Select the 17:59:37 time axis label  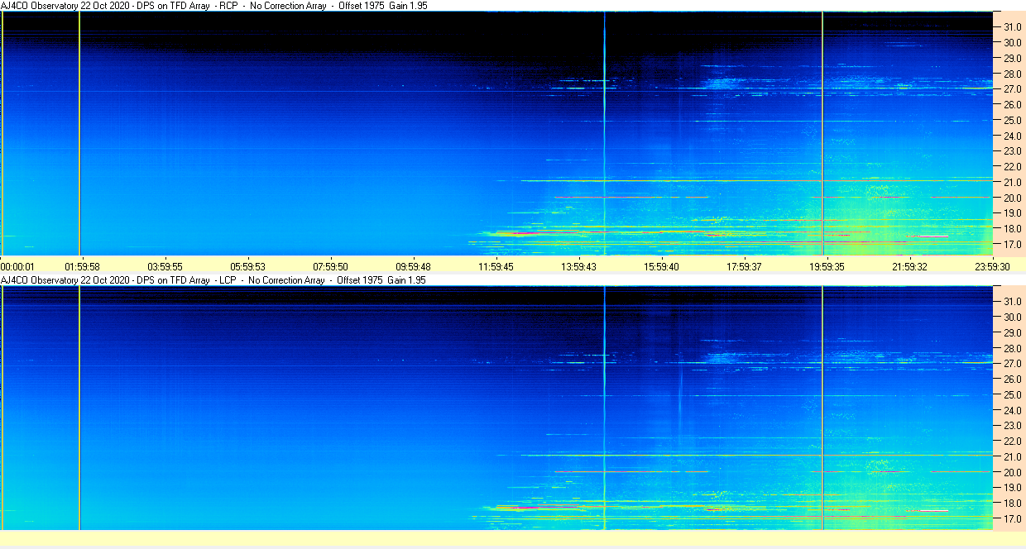pos(745,266)
